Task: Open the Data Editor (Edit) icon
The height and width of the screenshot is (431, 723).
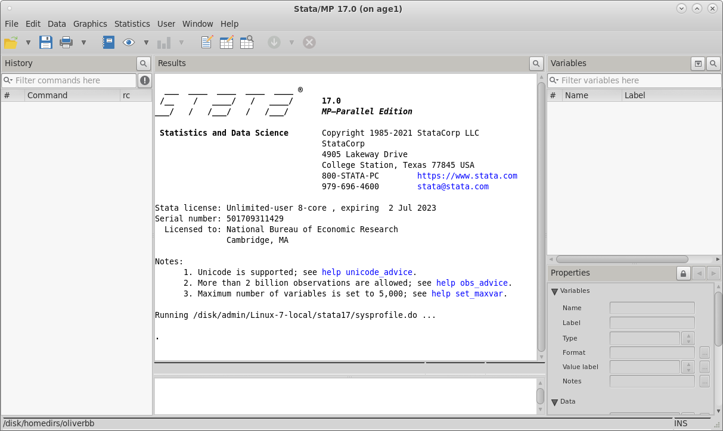Action: [x=226, y=42]
